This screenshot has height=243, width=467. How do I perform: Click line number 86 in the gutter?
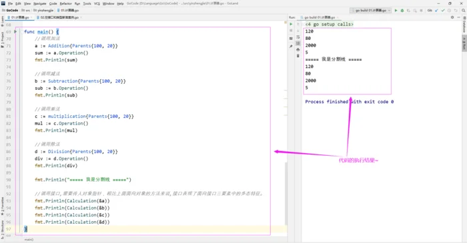coord(8,152)
